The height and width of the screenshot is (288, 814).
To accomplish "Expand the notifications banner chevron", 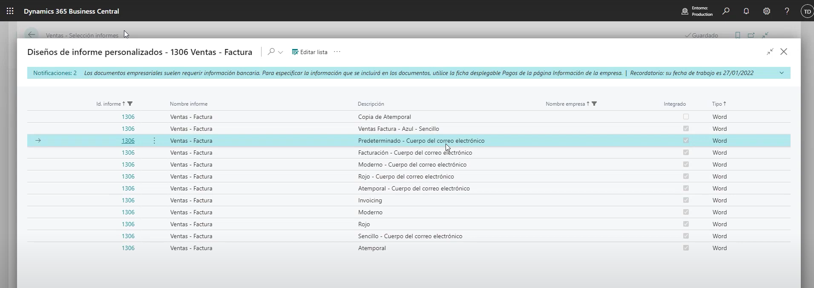I will tap(782, 73).
